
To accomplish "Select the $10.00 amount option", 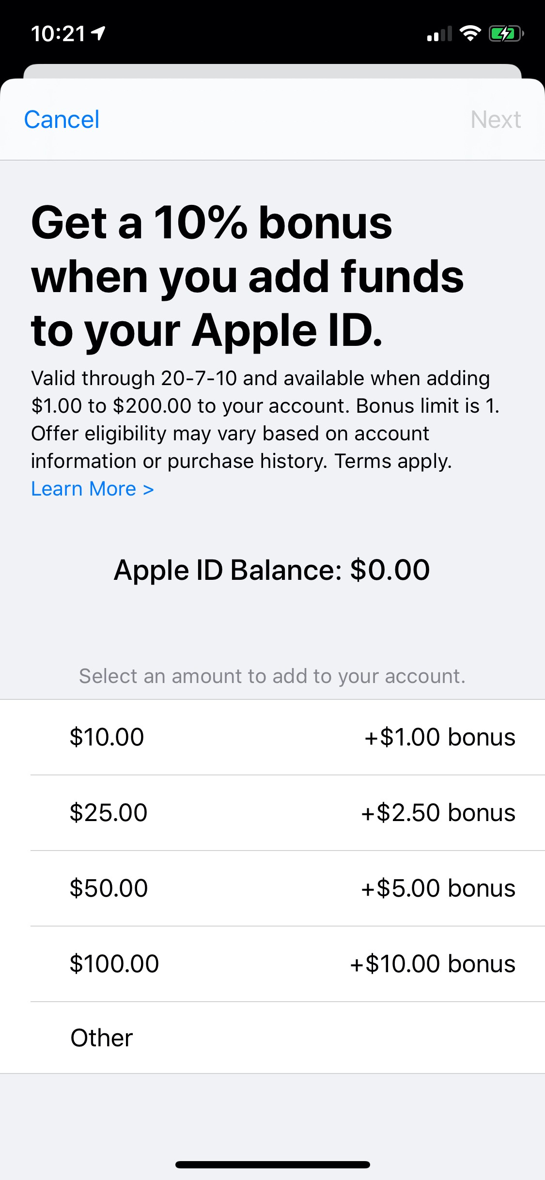I will 272,737.
